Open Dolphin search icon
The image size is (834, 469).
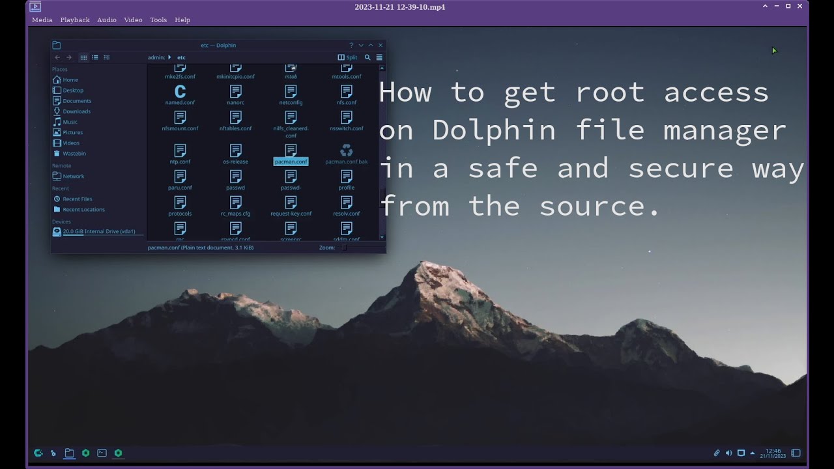[367, 57]
